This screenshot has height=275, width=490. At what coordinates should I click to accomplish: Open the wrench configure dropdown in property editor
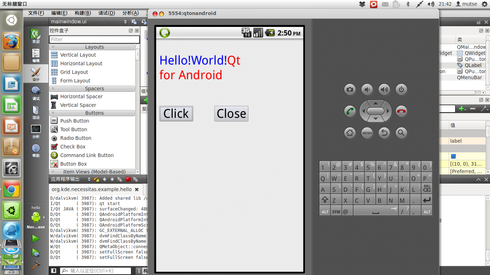point(484,109)
